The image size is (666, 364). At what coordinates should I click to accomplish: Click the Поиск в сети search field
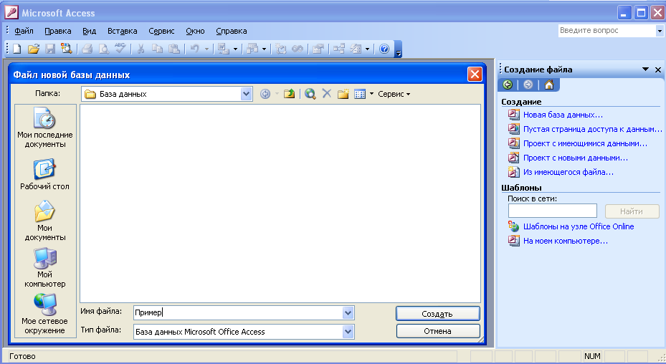pos(553,211)
